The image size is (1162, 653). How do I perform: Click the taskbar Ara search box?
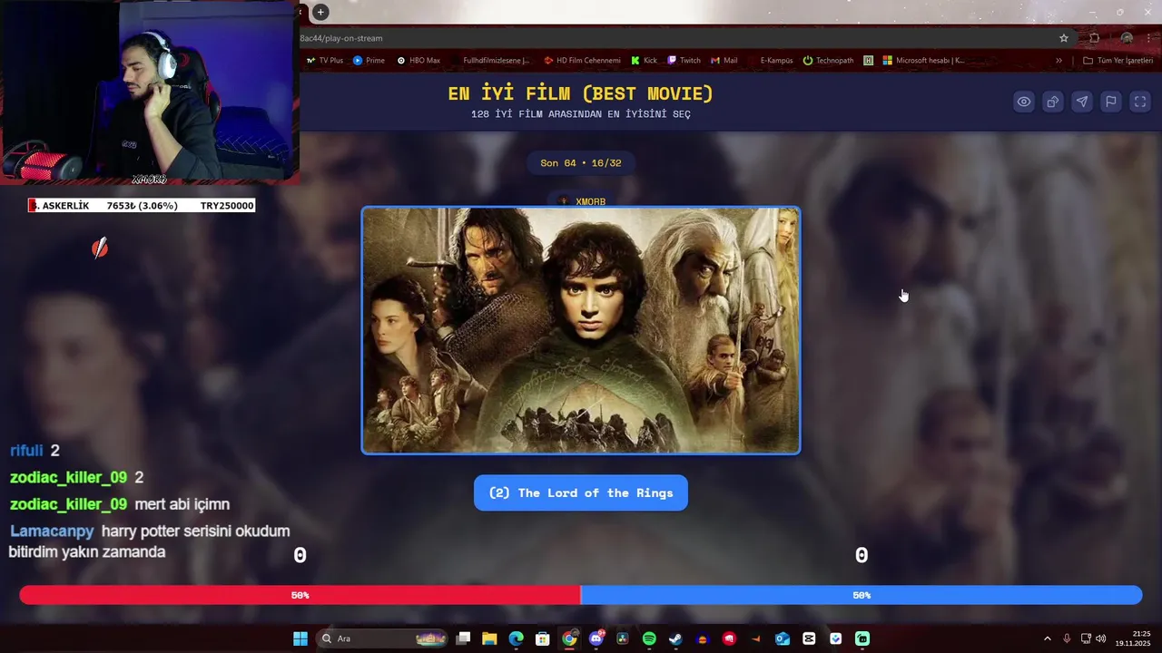pyautogui.click(x=383, y=638)
